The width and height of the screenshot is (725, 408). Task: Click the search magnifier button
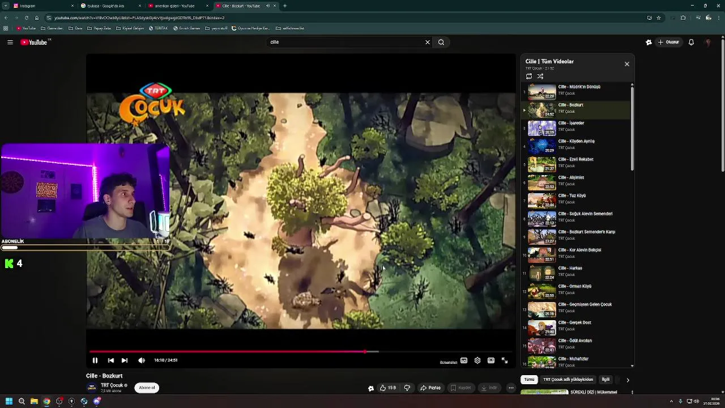click(441, 42)
